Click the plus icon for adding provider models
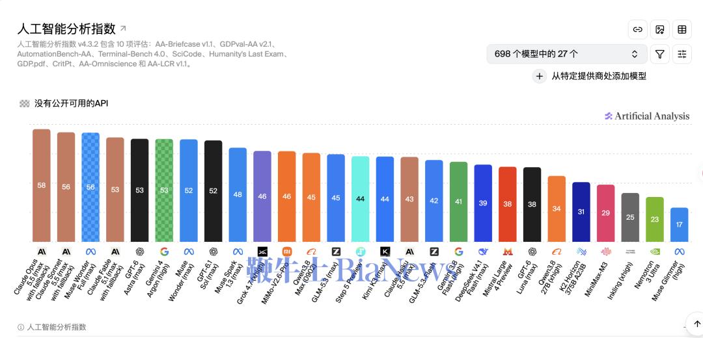 [540, 76]
